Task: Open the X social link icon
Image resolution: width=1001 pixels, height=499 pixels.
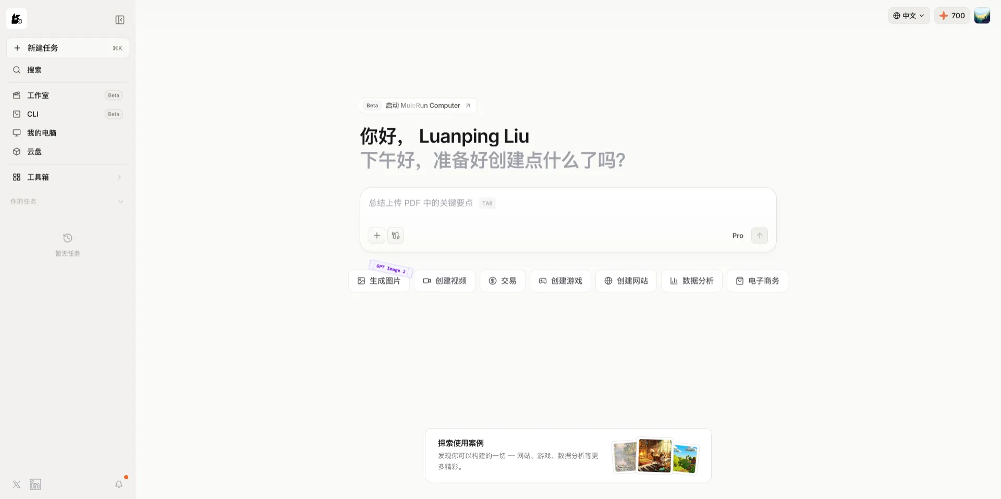Action: pos(17,484)
